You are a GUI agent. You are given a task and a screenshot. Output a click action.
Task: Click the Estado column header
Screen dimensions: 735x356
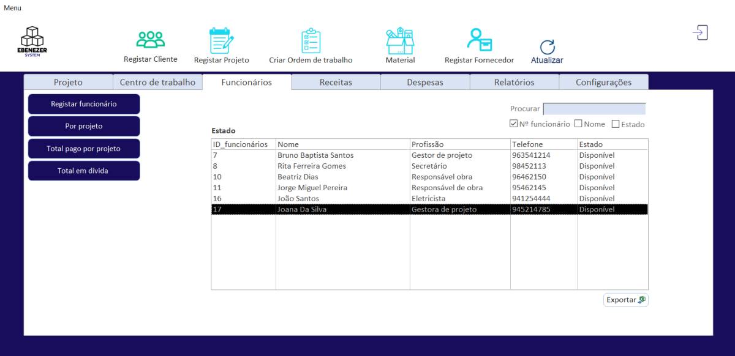[x=612, y=144]
